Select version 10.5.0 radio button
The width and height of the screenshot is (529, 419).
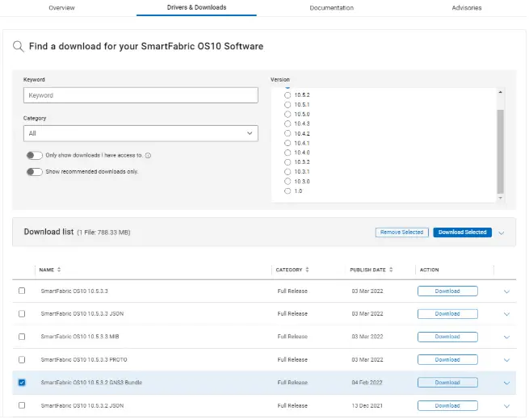[x=288, y=115]
